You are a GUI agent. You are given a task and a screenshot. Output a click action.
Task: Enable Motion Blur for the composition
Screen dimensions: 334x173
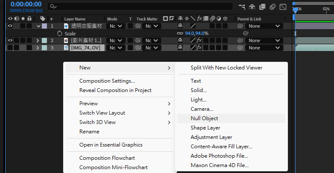tap(272, 6)
